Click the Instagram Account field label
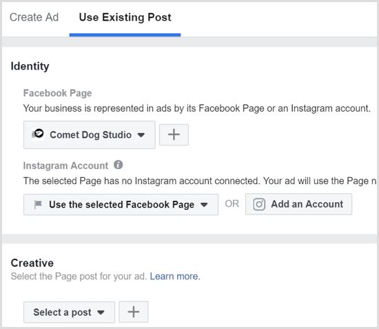The width and height of the screenshot is (379, 329). pos(65,166)
